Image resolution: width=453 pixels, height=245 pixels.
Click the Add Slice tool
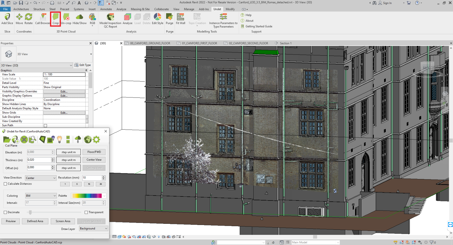coord(7,19)
